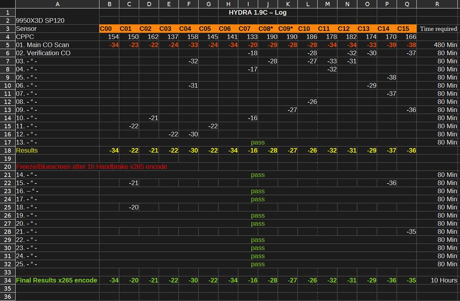Select column R header
The image size is (460, 301).
click(438, 4)
